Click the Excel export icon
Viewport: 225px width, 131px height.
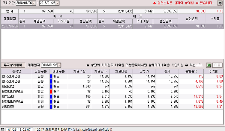click(209, 65)
